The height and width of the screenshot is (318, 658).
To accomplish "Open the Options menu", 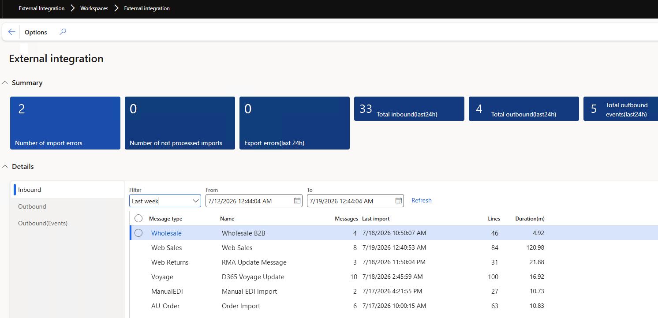I will tap(36, 32).
